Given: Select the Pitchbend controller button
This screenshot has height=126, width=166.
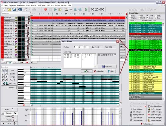Looking at the screenshot, I should 9,116.
